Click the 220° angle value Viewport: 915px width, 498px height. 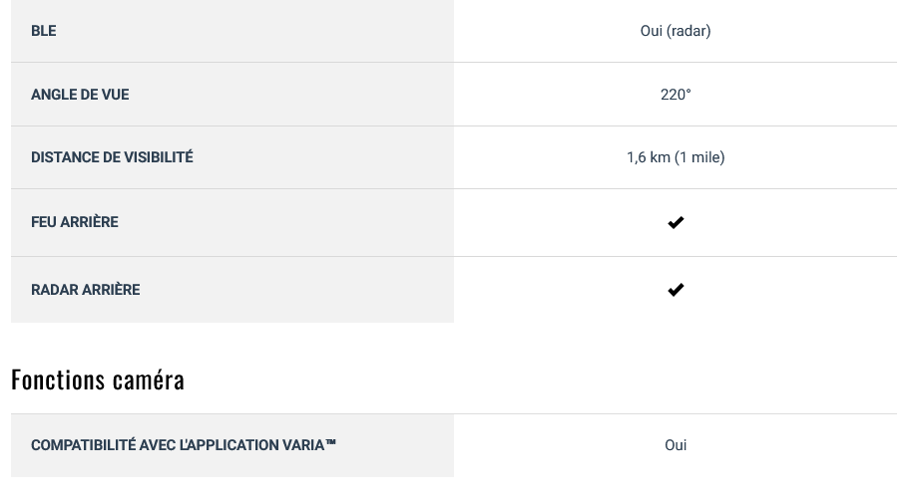coord(676,95)
